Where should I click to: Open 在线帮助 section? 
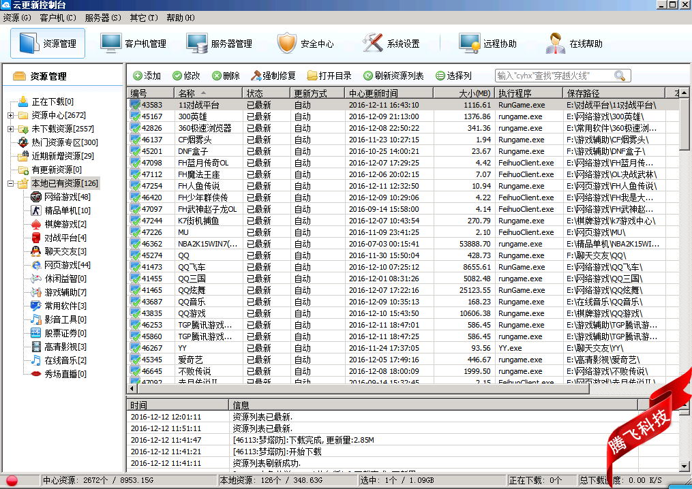tap(574, 43)
